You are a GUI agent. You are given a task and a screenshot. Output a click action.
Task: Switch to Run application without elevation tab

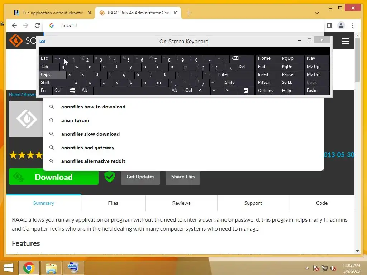tap(52, 13)
